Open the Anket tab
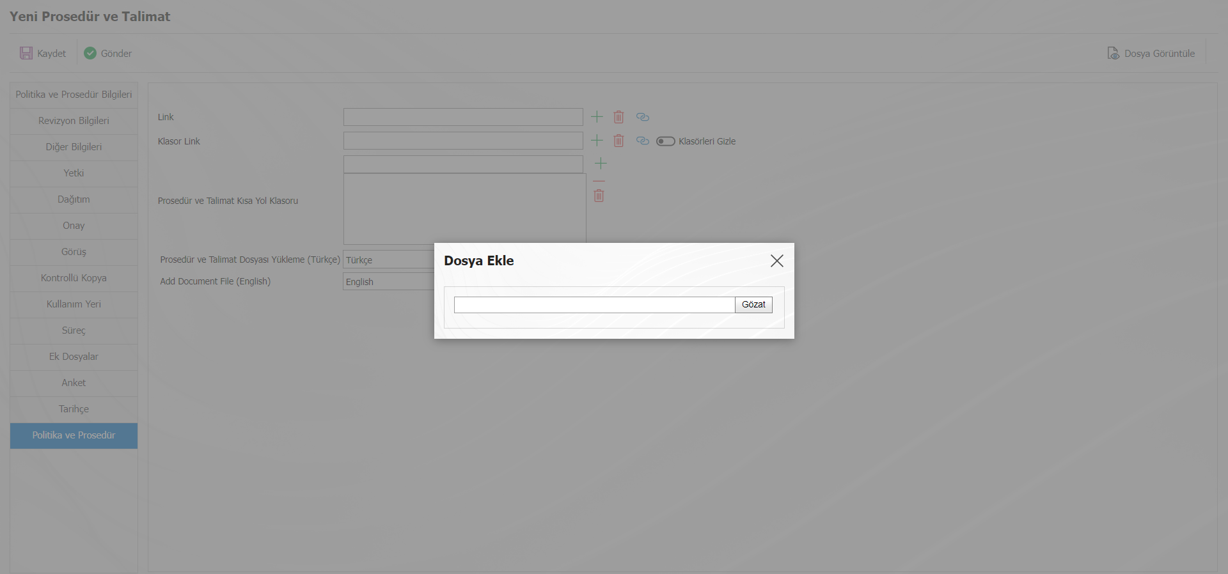The width and height of the screenshot is (1228, 574). coord(74,383)
